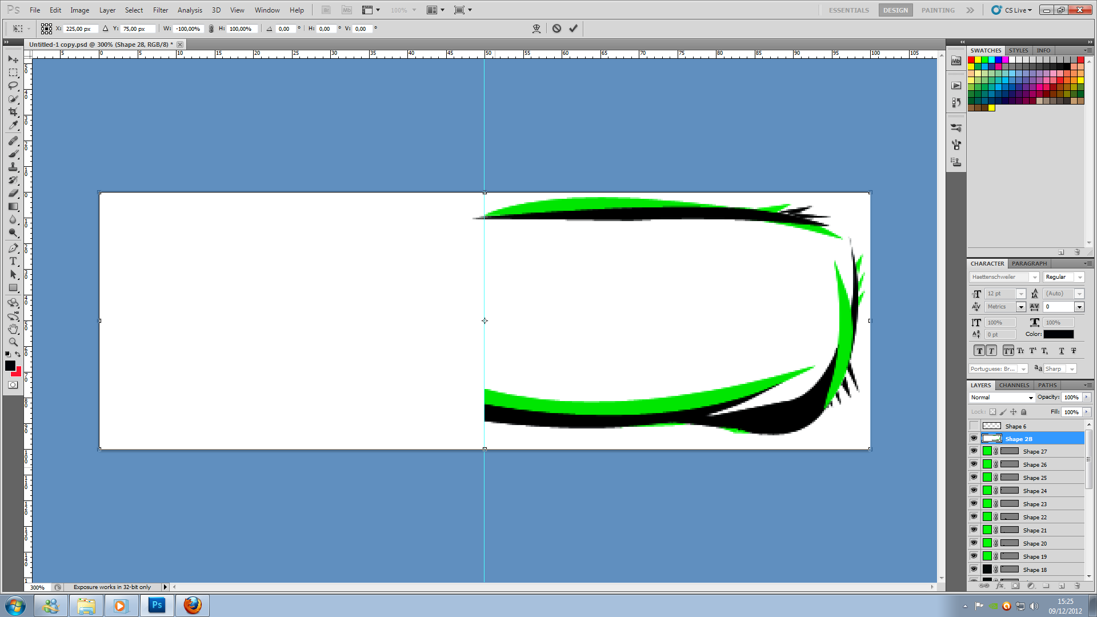Select the Crop tool
1097x617 pixels.
[13, 112]
